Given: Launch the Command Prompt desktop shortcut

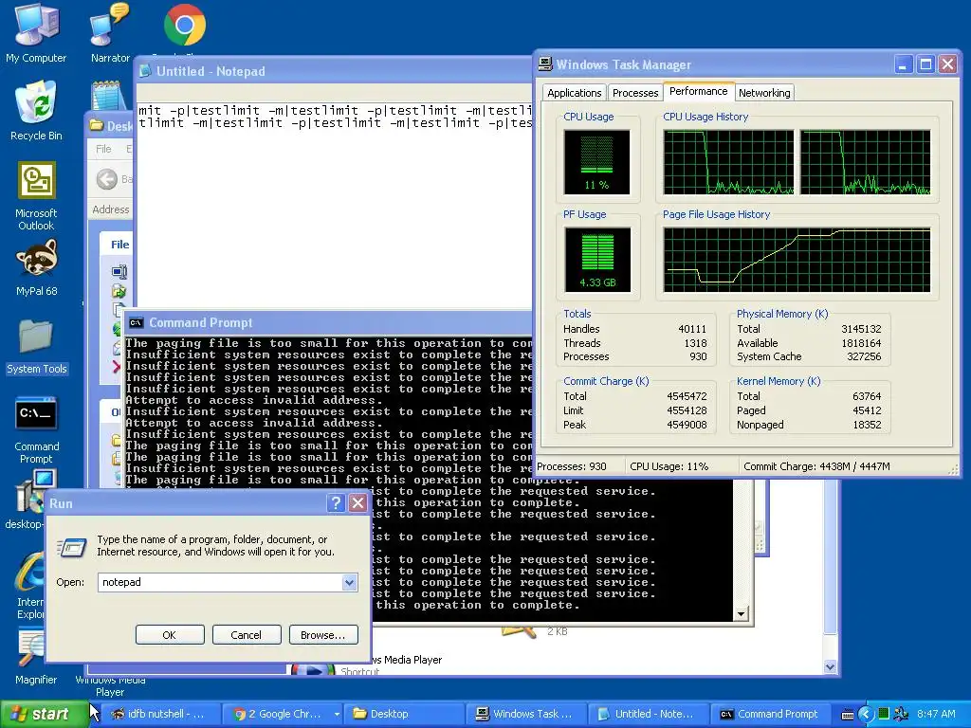Looking at the screenshot, I should tap(36, 430).
